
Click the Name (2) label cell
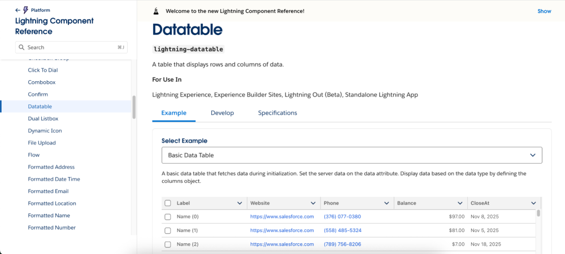click(x=188, y=244)
